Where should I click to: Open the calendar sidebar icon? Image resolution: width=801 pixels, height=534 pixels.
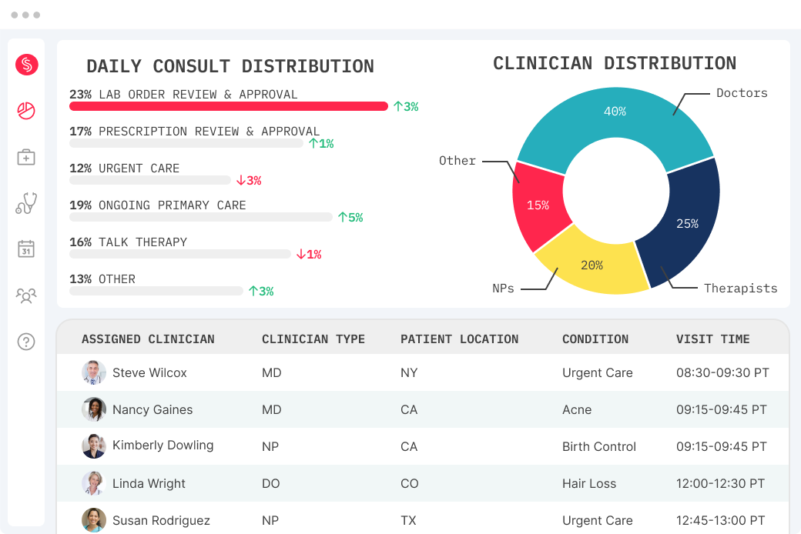click(26, 249)
